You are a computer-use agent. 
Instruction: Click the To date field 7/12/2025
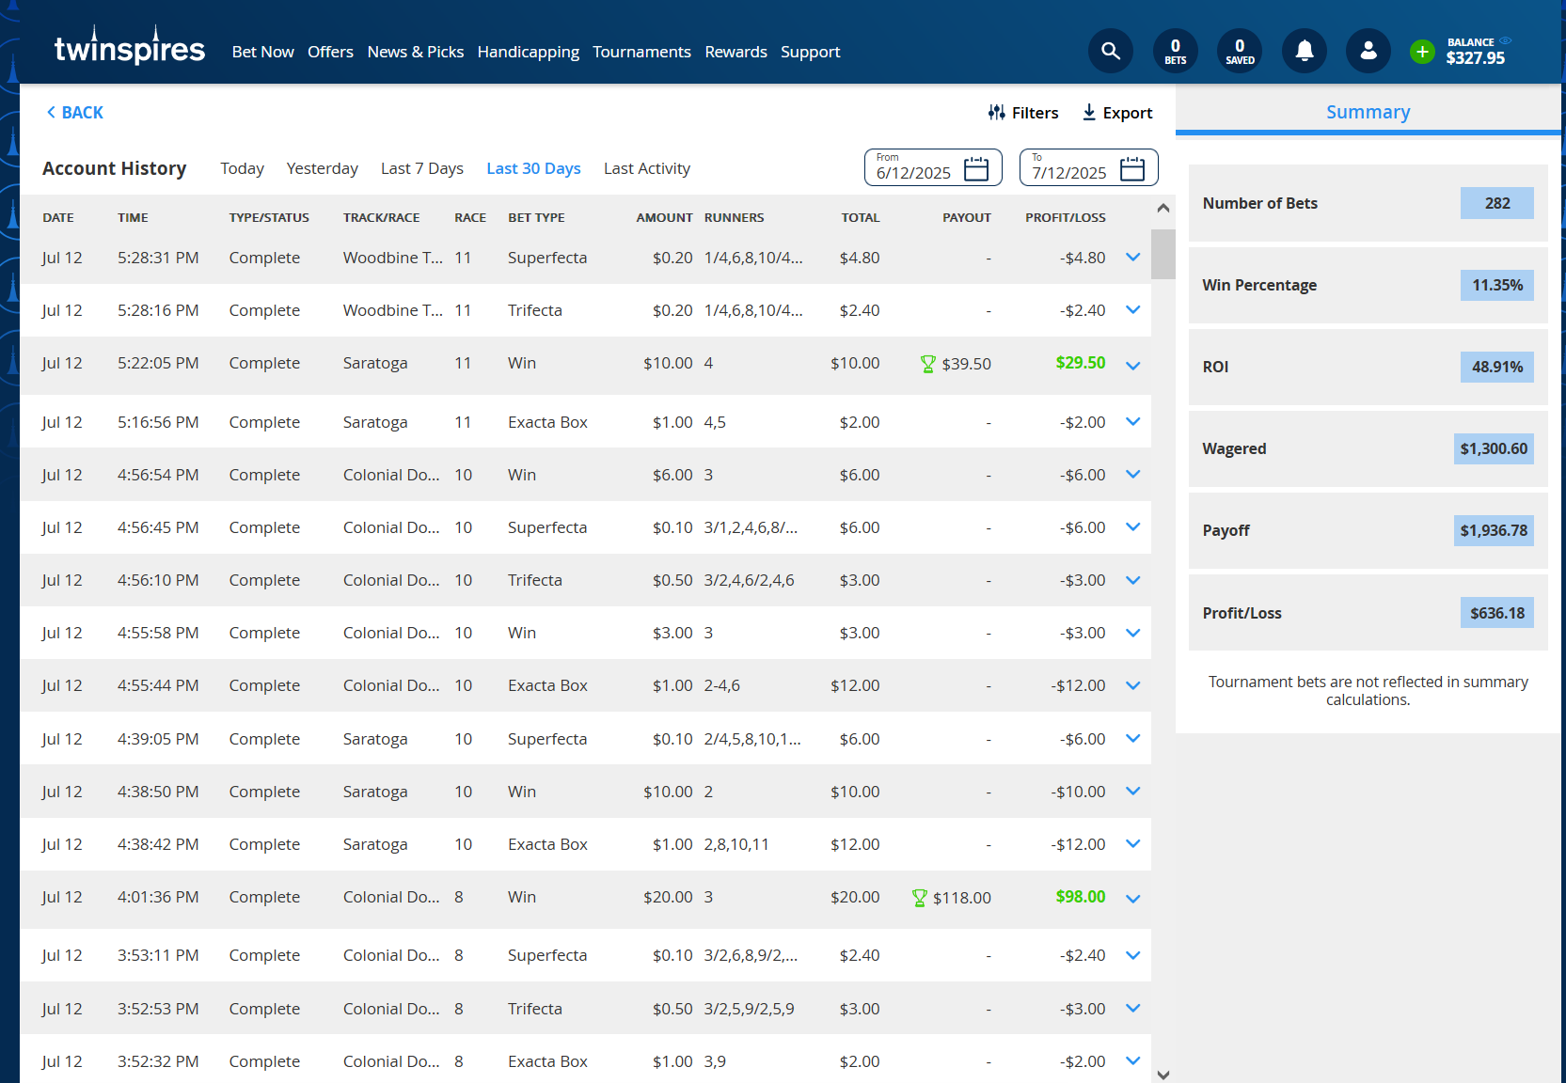[x=1088, y=168]
